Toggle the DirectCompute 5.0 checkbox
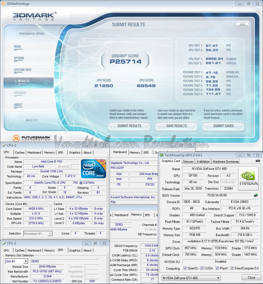Image resolution: width=263 pixels, height=284 pixels. tap(232, 268)
